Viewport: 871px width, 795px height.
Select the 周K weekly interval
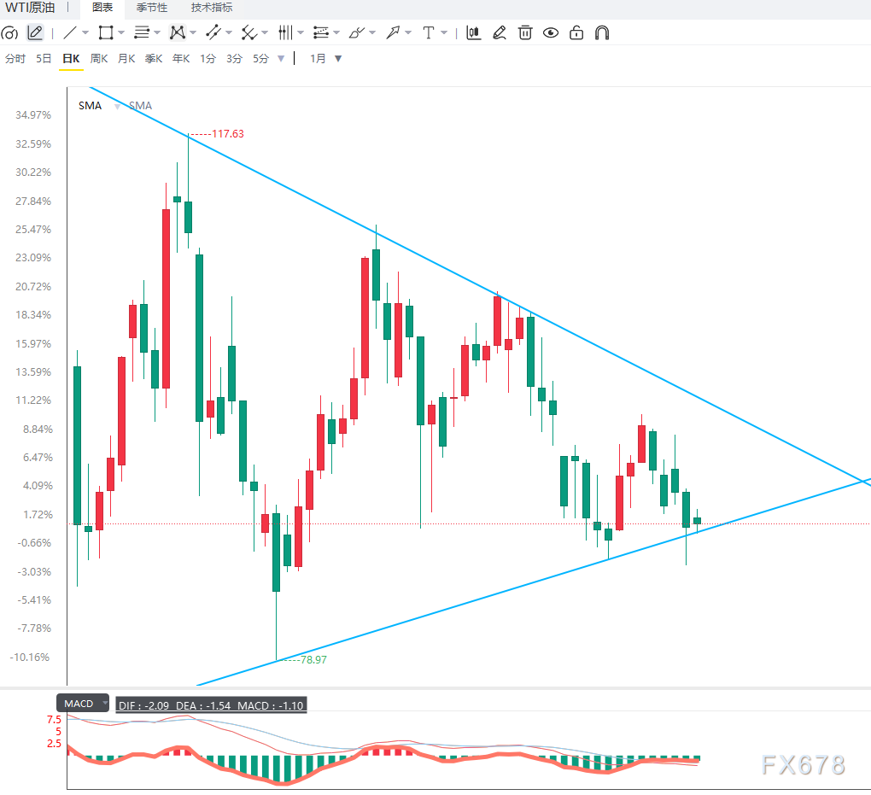tap(99, 58)
